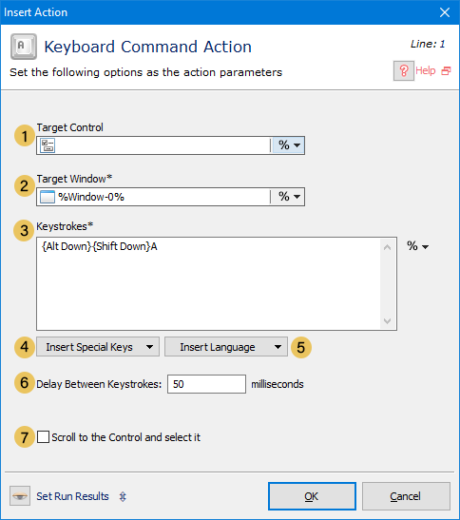
Task: Click the Set Run Results eye icon
Action: (x=20, y=496)
